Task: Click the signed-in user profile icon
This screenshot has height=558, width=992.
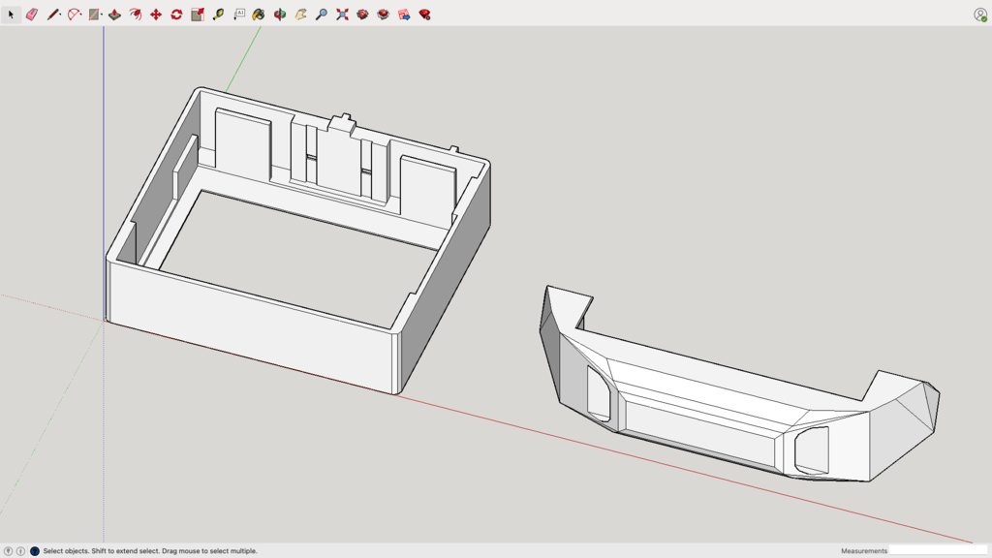Action: pos(980,15)
